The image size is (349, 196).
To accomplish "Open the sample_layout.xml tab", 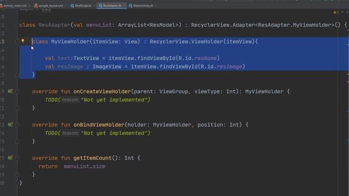I will (x=50, y=5).
